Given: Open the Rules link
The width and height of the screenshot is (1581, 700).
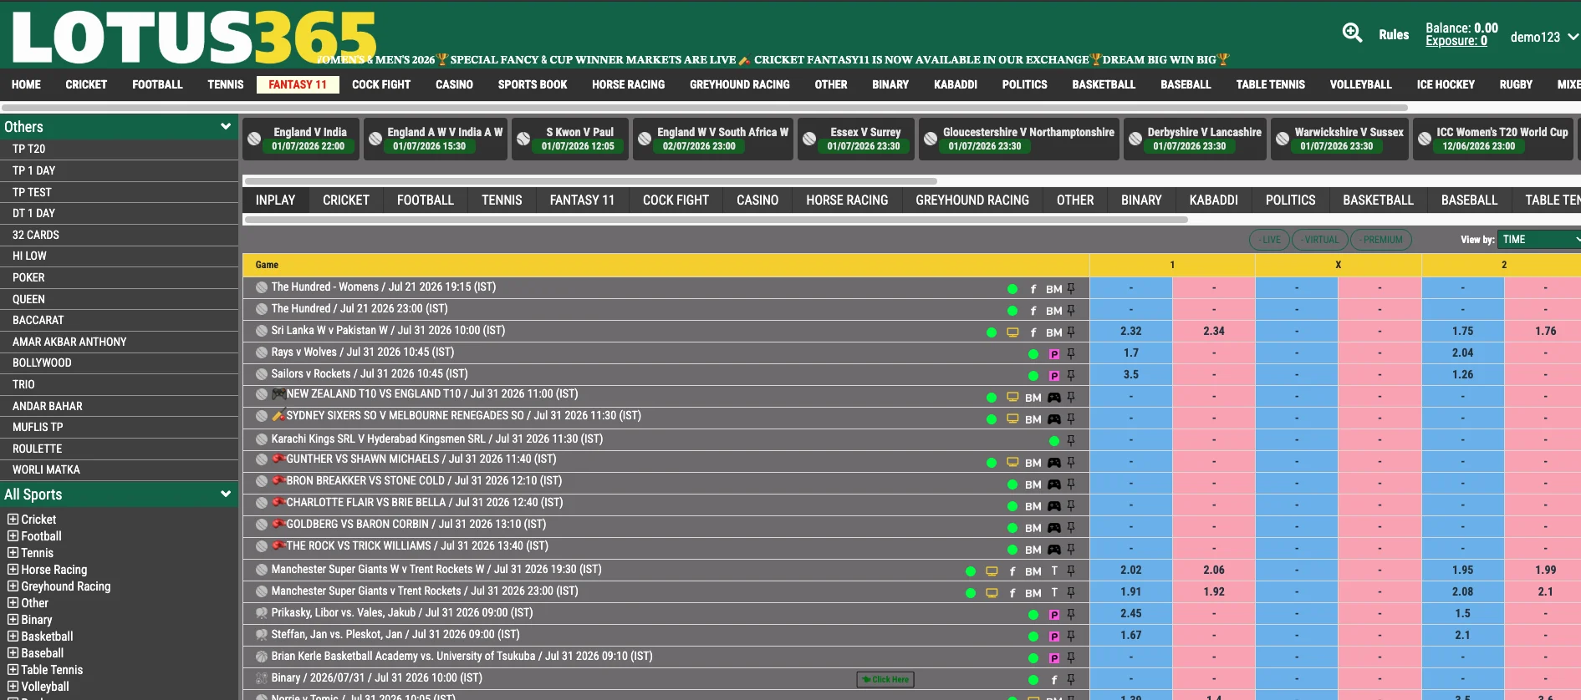Looking at the screenshot, I should pyautogui.click(x=1394, y=35).
